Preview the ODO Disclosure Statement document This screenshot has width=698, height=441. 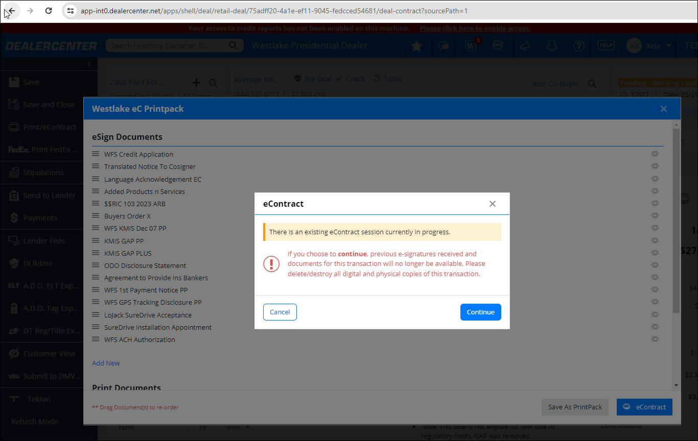(x=655, y=265)
